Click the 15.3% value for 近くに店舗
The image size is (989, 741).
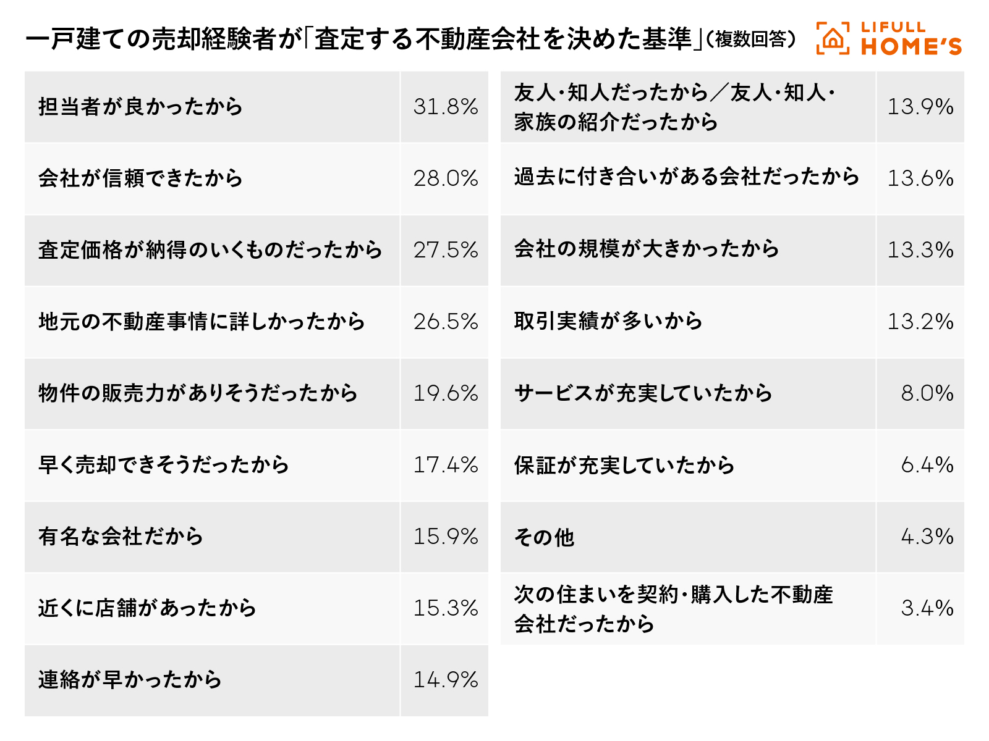pos(445,608)
